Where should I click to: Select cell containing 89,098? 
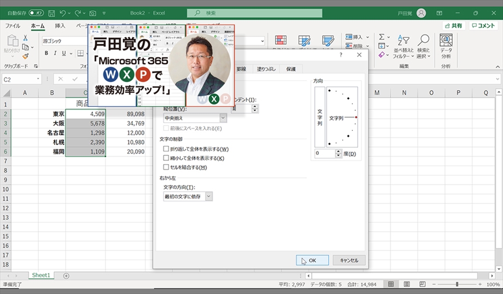(126, 114)
